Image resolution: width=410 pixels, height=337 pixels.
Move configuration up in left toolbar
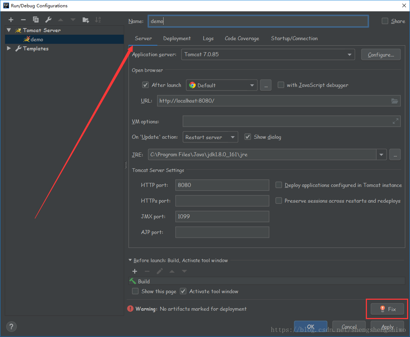tap(61, 20)
